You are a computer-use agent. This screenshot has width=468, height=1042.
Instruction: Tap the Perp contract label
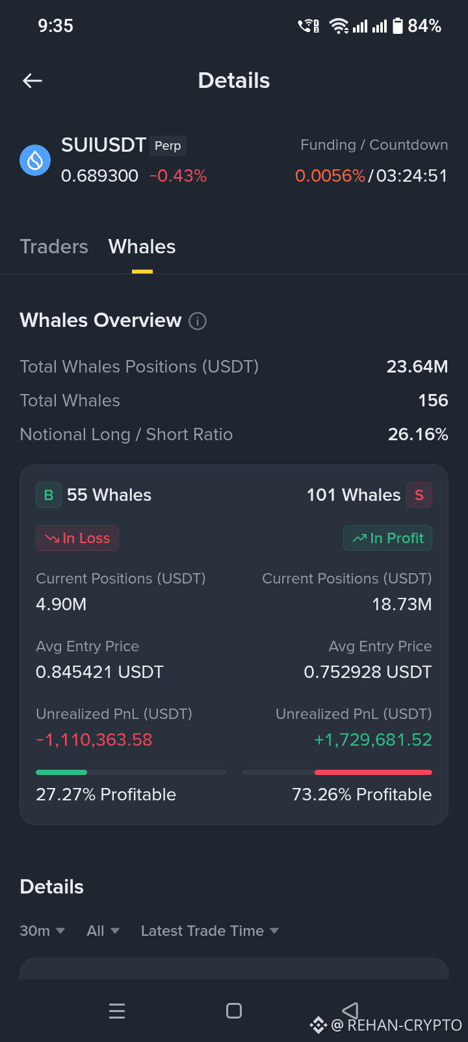click(x=168, y=146)
